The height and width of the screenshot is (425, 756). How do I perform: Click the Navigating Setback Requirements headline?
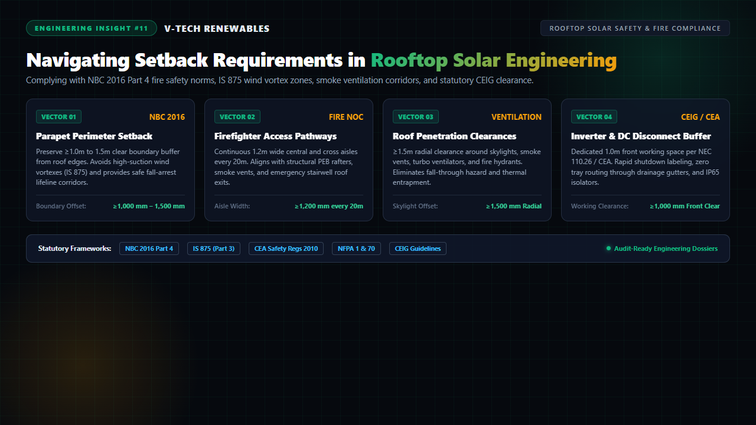point(321,60)
